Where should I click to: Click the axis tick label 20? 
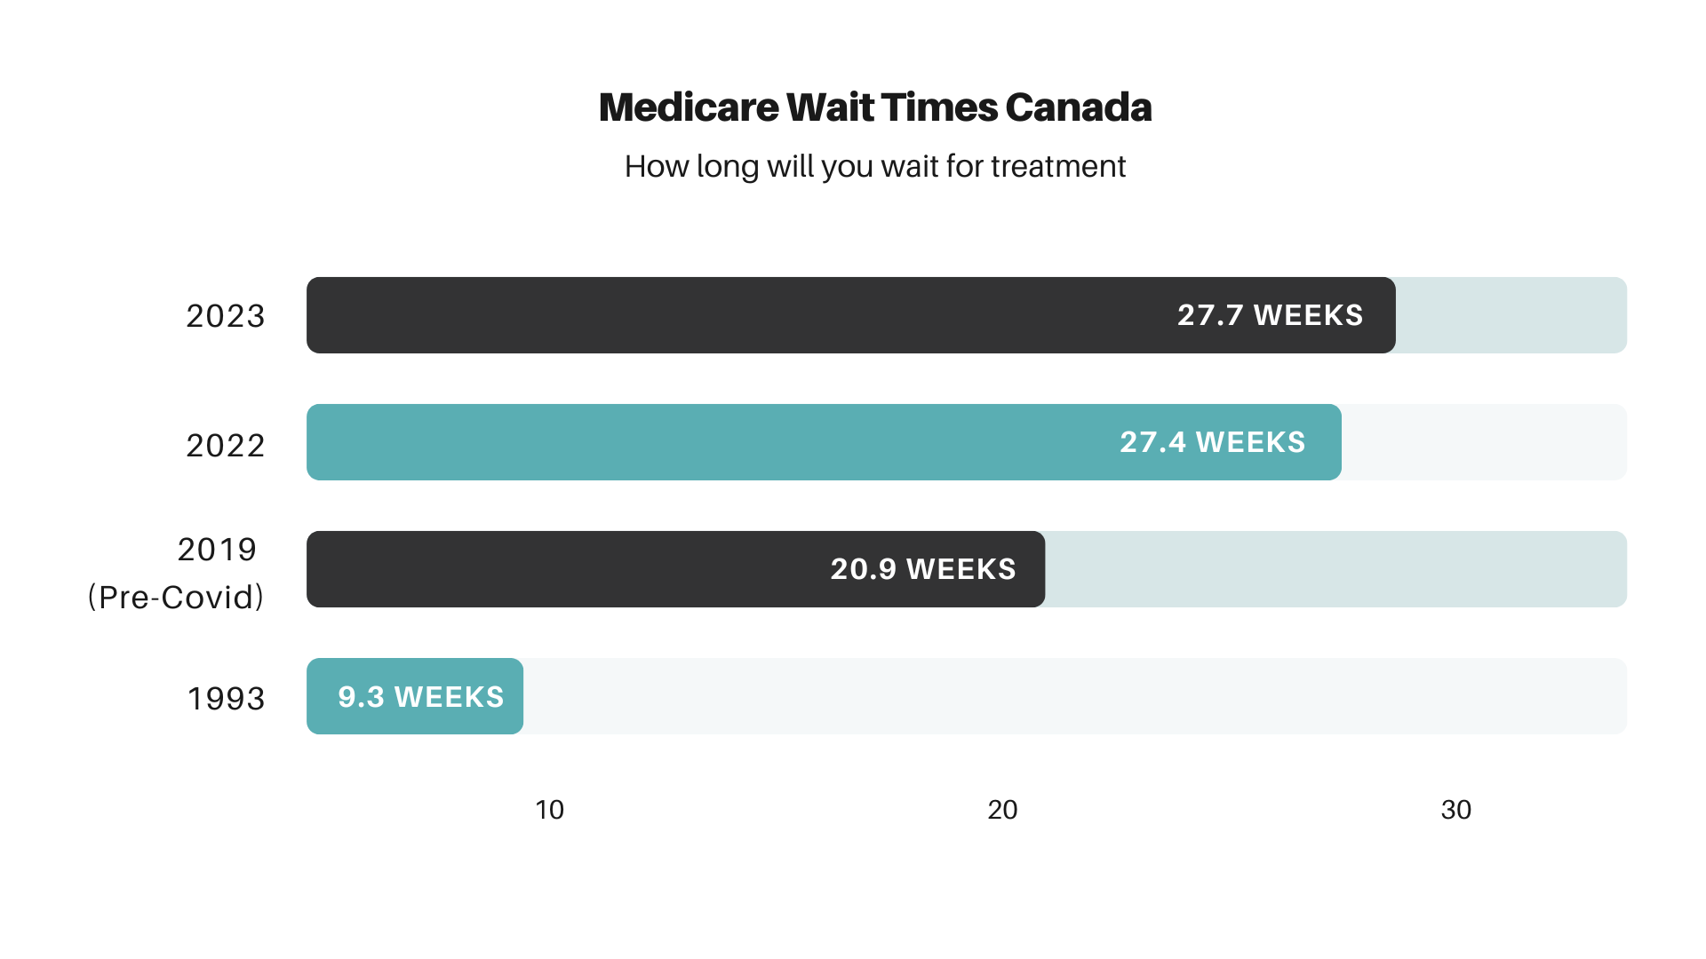pyautogui.click(x=1002, y=810)
